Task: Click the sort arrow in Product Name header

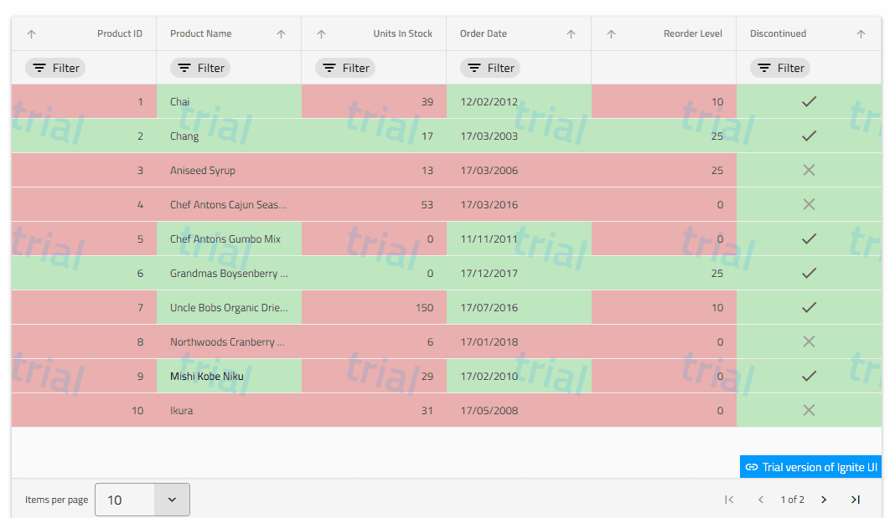Action: (282, 34)
